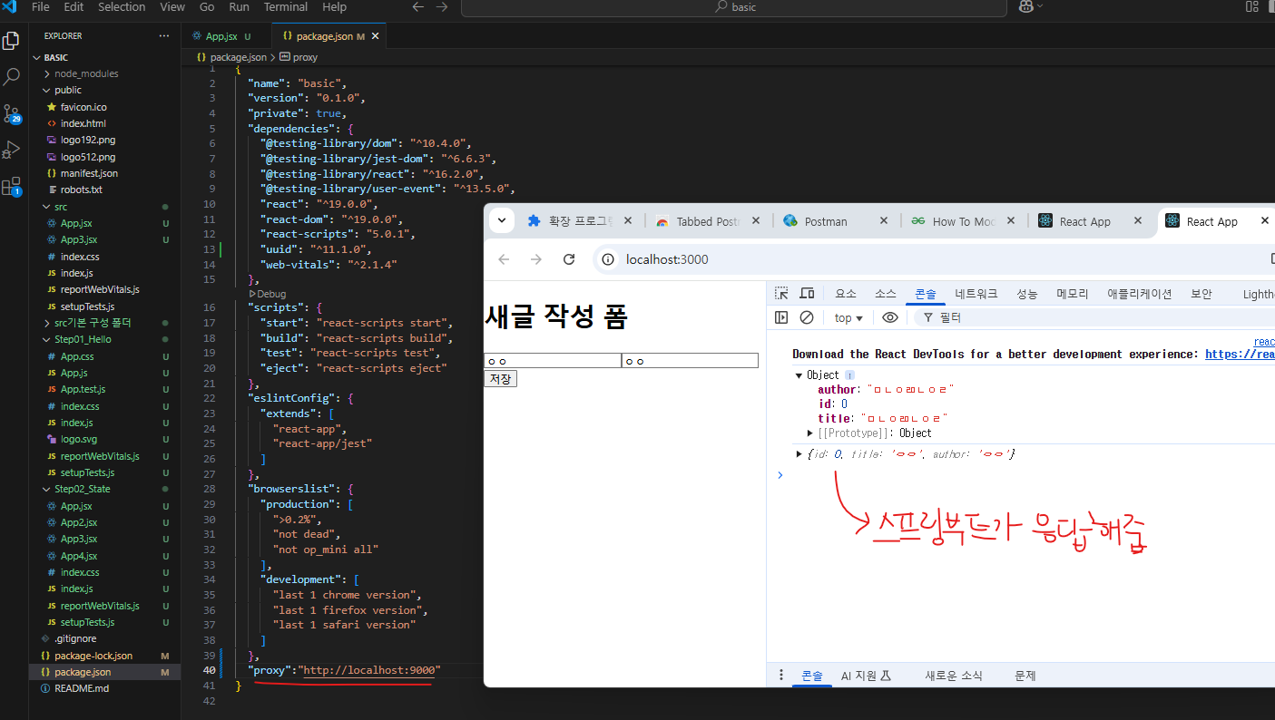Expand the [[Prototype]] entry
1275x720 pixels.
(810, 433)
